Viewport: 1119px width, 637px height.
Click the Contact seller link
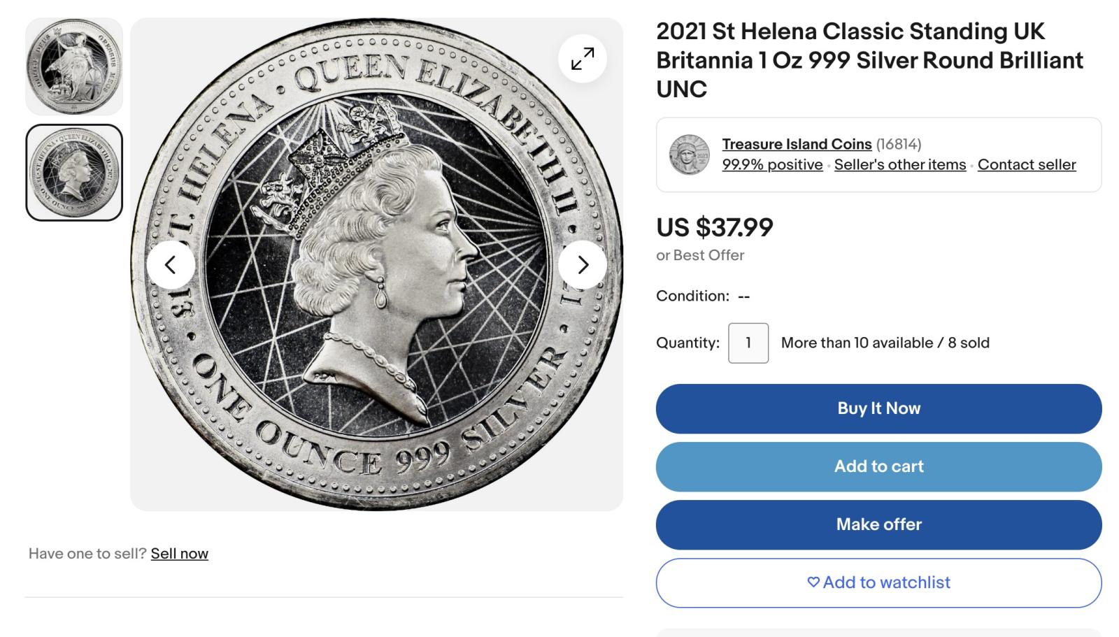click(x=1026, y=165)
